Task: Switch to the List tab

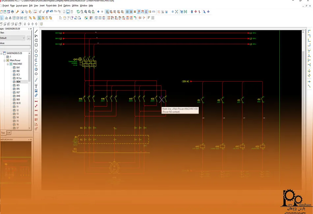Action: point(9,133)
